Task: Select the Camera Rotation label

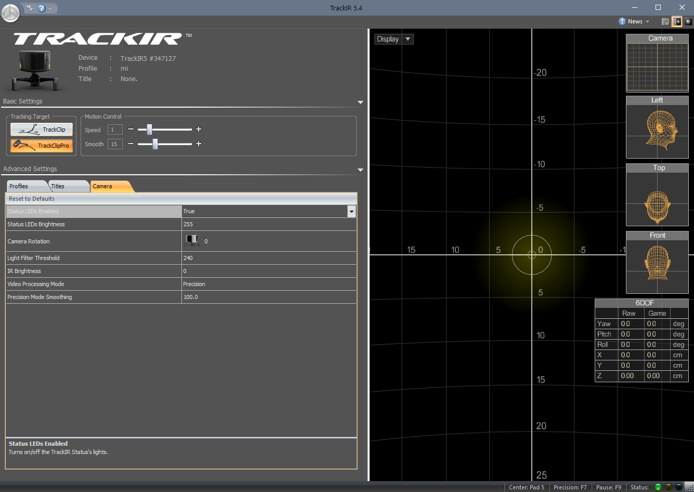Action: (29, 241)
